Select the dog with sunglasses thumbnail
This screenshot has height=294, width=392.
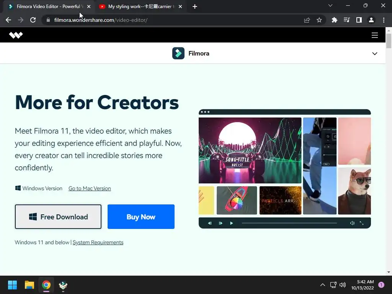coord(354,191)
